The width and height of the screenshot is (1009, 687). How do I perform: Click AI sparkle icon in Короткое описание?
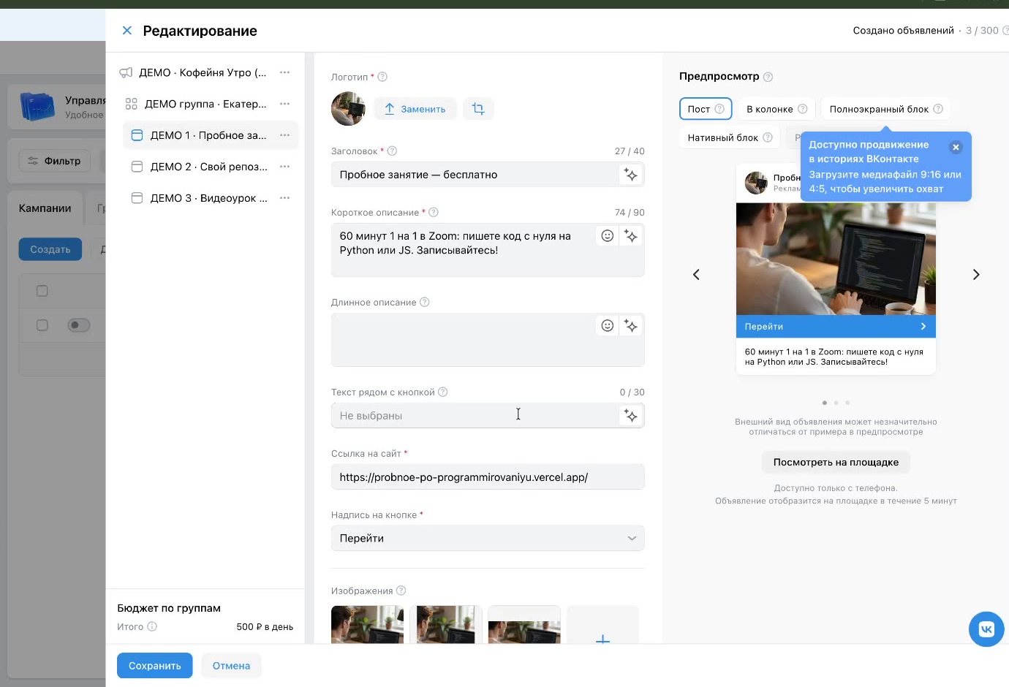click(x=631, y=236)
